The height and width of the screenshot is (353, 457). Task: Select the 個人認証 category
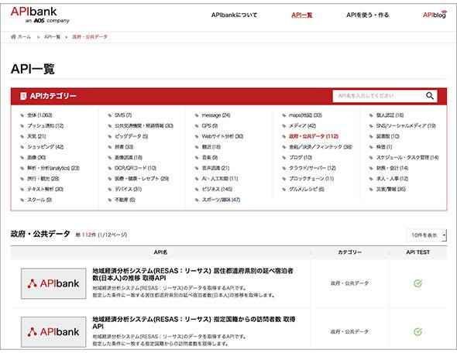pyautogui.click(x=390, y=115)
